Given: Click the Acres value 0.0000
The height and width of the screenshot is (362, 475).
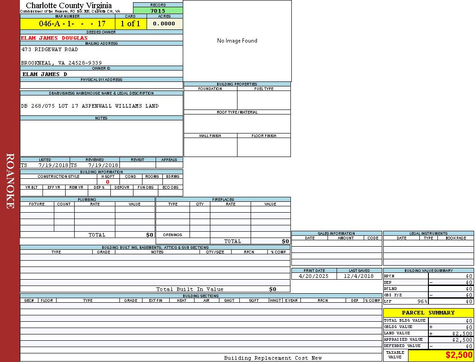Looking at the screenshot, I should pyautogui.click(x=164, y=24).
